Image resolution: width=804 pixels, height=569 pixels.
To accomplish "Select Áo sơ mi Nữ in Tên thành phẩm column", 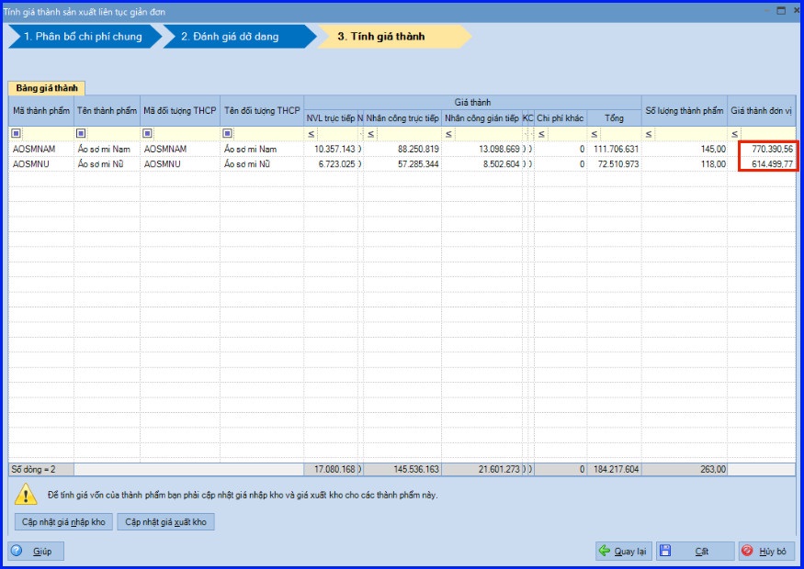I will (108, 164).
